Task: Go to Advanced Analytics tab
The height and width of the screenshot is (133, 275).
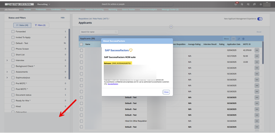Action: (148, 9)
